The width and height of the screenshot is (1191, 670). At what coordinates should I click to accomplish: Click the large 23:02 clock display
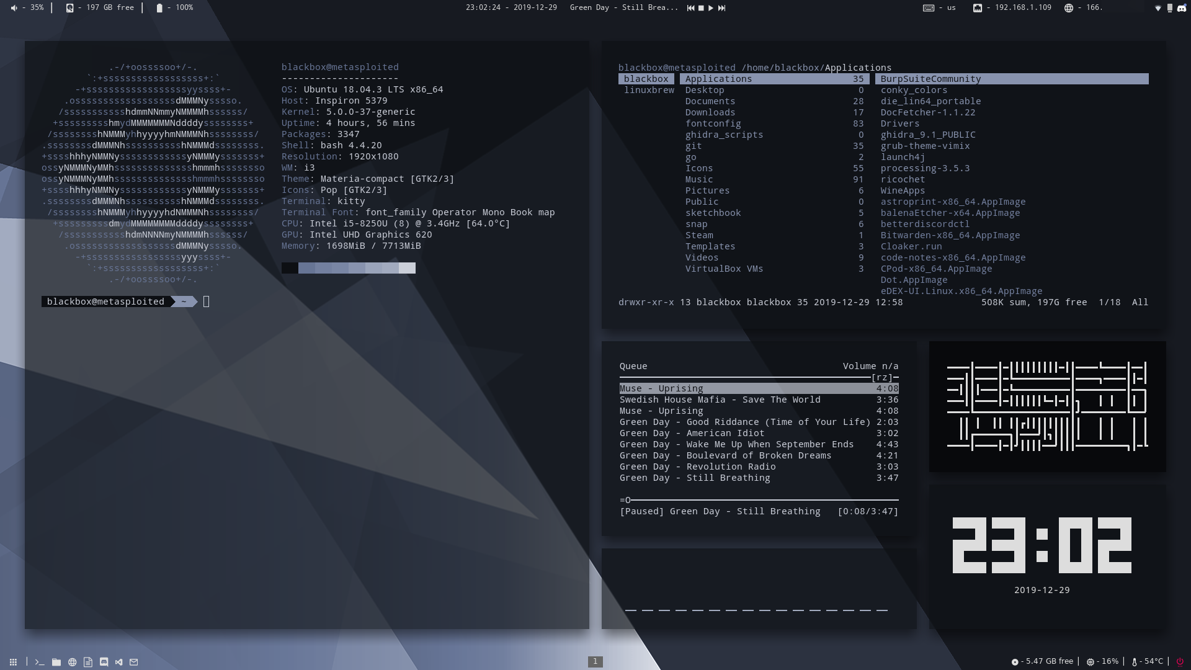[x=1042, y=545]
